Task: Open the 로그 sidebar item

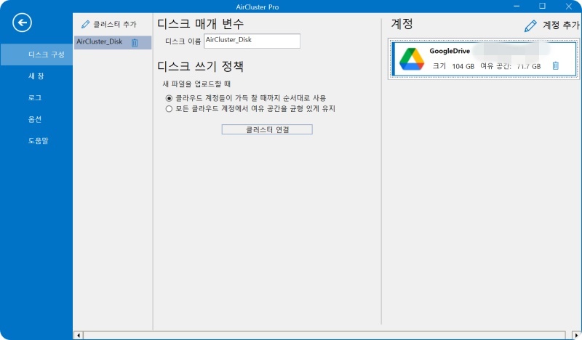Action: coord(36,97)
